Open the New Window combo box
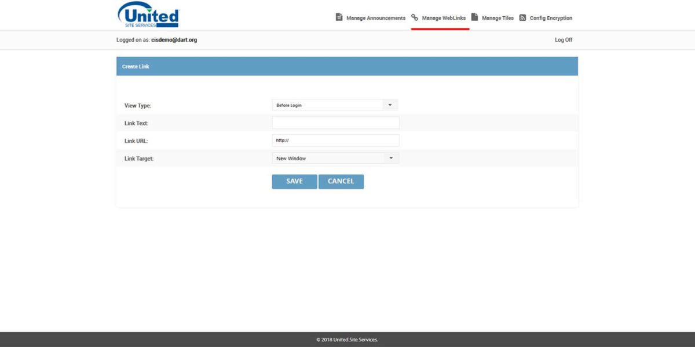 [x=324, y=157]
